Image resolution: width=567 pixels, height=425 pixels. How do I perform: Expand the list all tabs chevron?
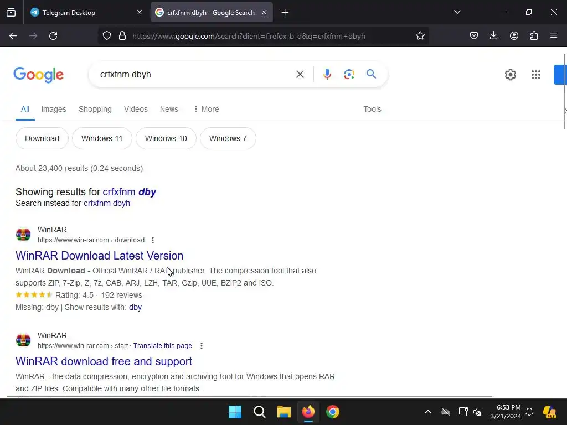click(x=457, y=12)
